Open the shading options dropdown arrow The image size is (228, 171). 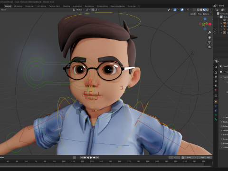click(210, 10)
